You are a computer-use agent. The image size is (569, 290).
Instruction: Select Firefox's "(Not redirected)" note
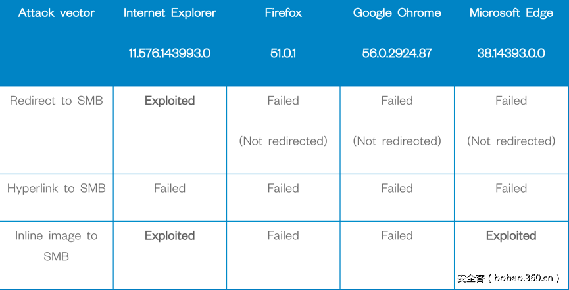tap(283, 141)
